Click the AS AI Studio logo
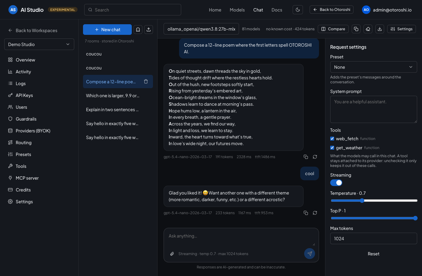422x276 pixels. (26, 10)
